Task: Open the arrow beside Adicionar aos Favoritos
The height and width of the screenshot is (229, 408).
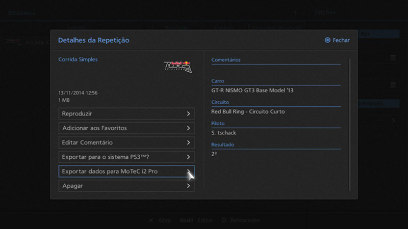Action: pyautogui.click(x=188, y=128)
